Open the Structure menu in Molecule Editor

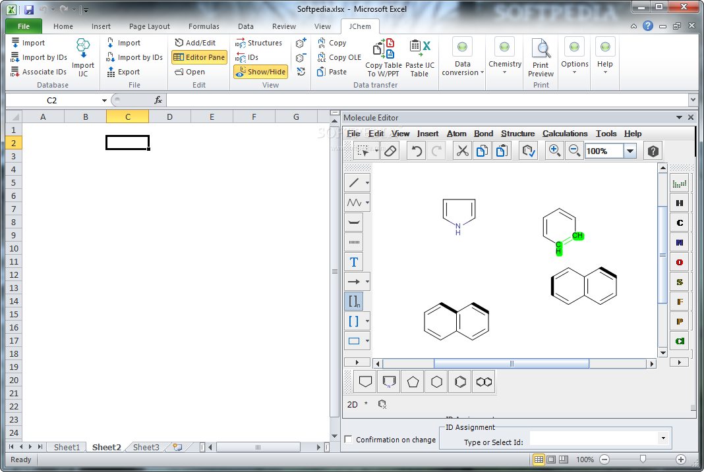(x=517, y=134)
